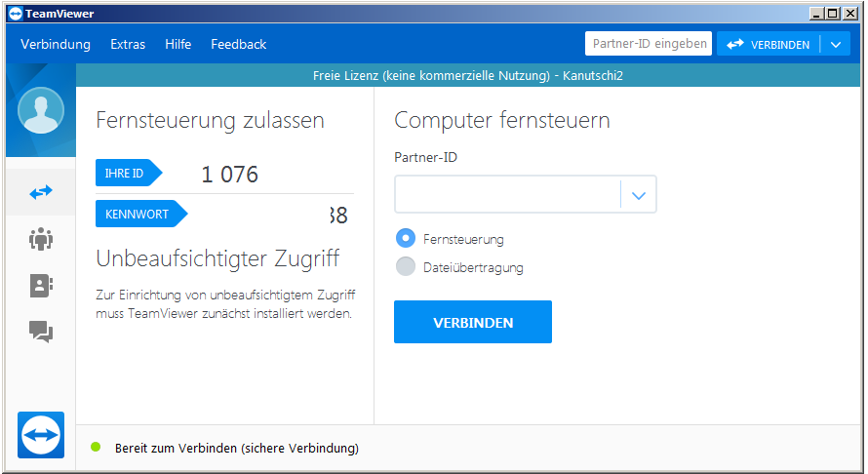
Task: Click the Partner-ID input field in main panel
Action: tap(507, 195)
